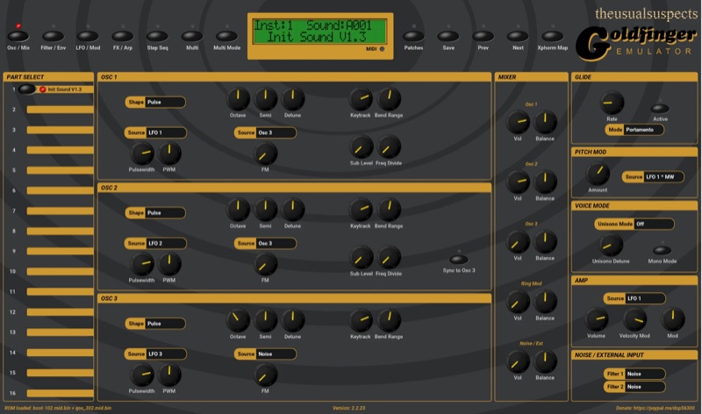This screenshot has height=414, width=702.
Task: Toggle the Xphorm Map button
Action: [553, 36]
